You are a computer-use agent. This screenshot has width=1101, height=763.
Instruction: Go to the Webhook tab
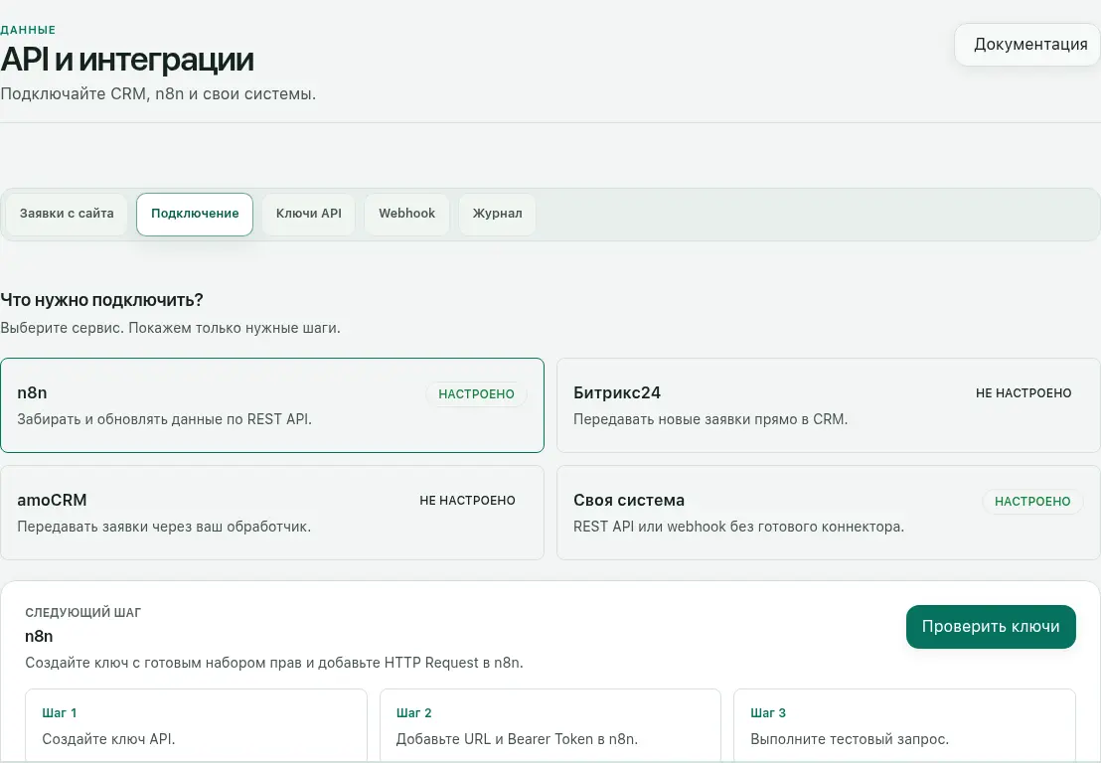pyautogui.click(x=406, y=214)
